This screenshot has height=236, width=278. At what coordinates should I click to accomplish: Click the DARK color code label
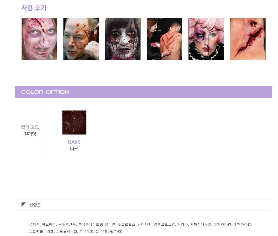coord(74,142)
